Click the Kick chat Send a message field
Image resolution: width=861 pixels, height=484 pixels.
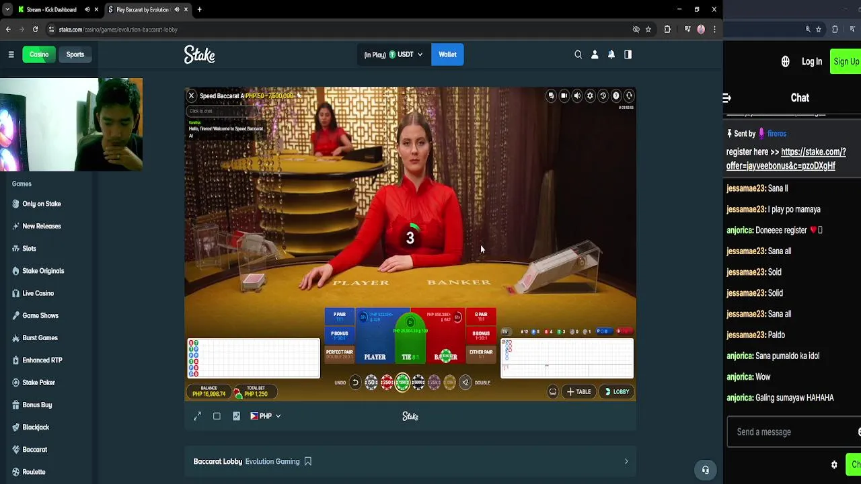(x=791, y=432)
